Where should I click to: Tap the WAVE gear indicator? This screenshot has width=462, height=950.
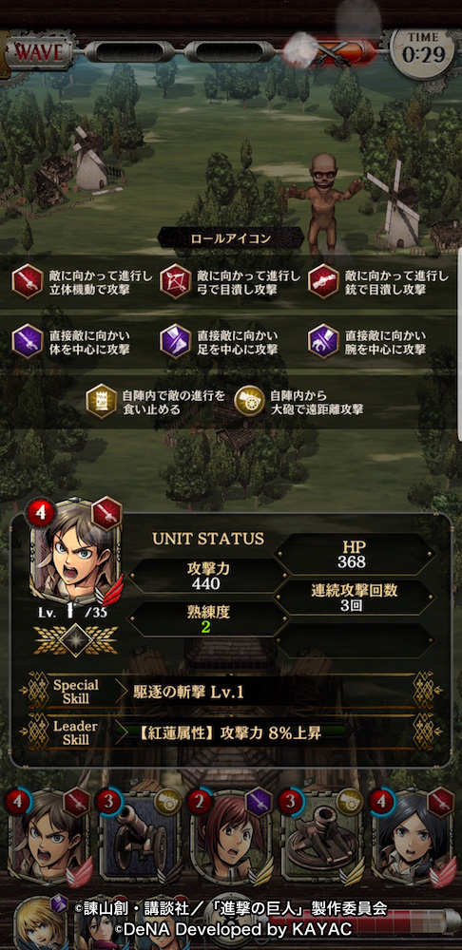[40, 52]
